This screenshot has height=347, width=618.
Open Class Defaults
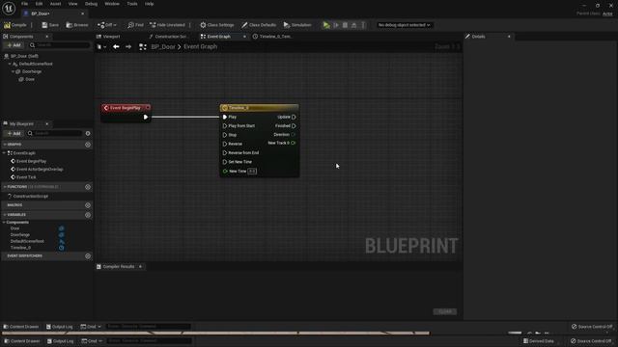pos(259,25)
